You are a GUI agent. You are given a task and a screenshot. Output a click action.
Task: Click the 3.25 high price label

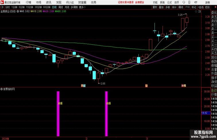(180, 15)
